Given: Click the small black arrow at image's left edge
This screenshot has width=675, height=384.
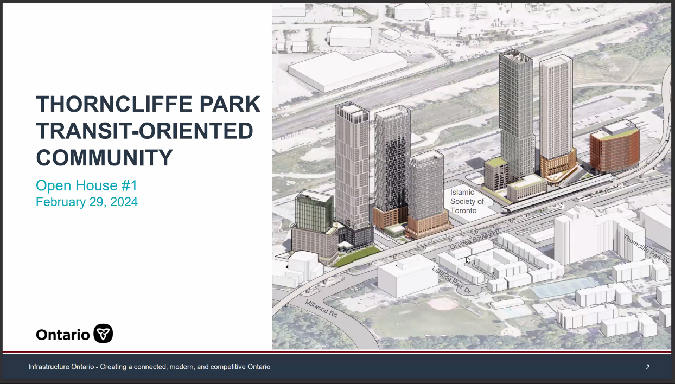Looking at the screenshot, I should click(x=286, y=267).
